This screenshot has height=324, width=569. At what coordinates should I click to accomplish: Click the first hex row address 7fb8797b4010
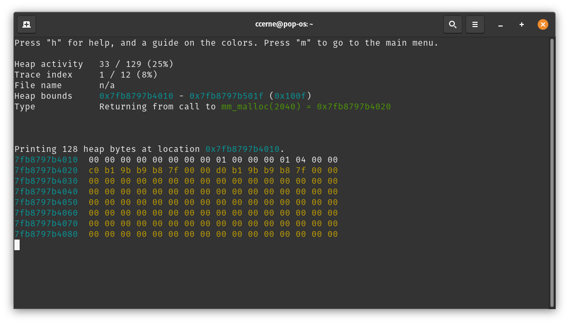tap(46, 160)
